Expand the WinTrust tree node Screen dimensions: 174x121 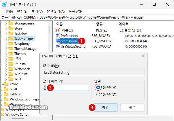click(x=6, y=74)
